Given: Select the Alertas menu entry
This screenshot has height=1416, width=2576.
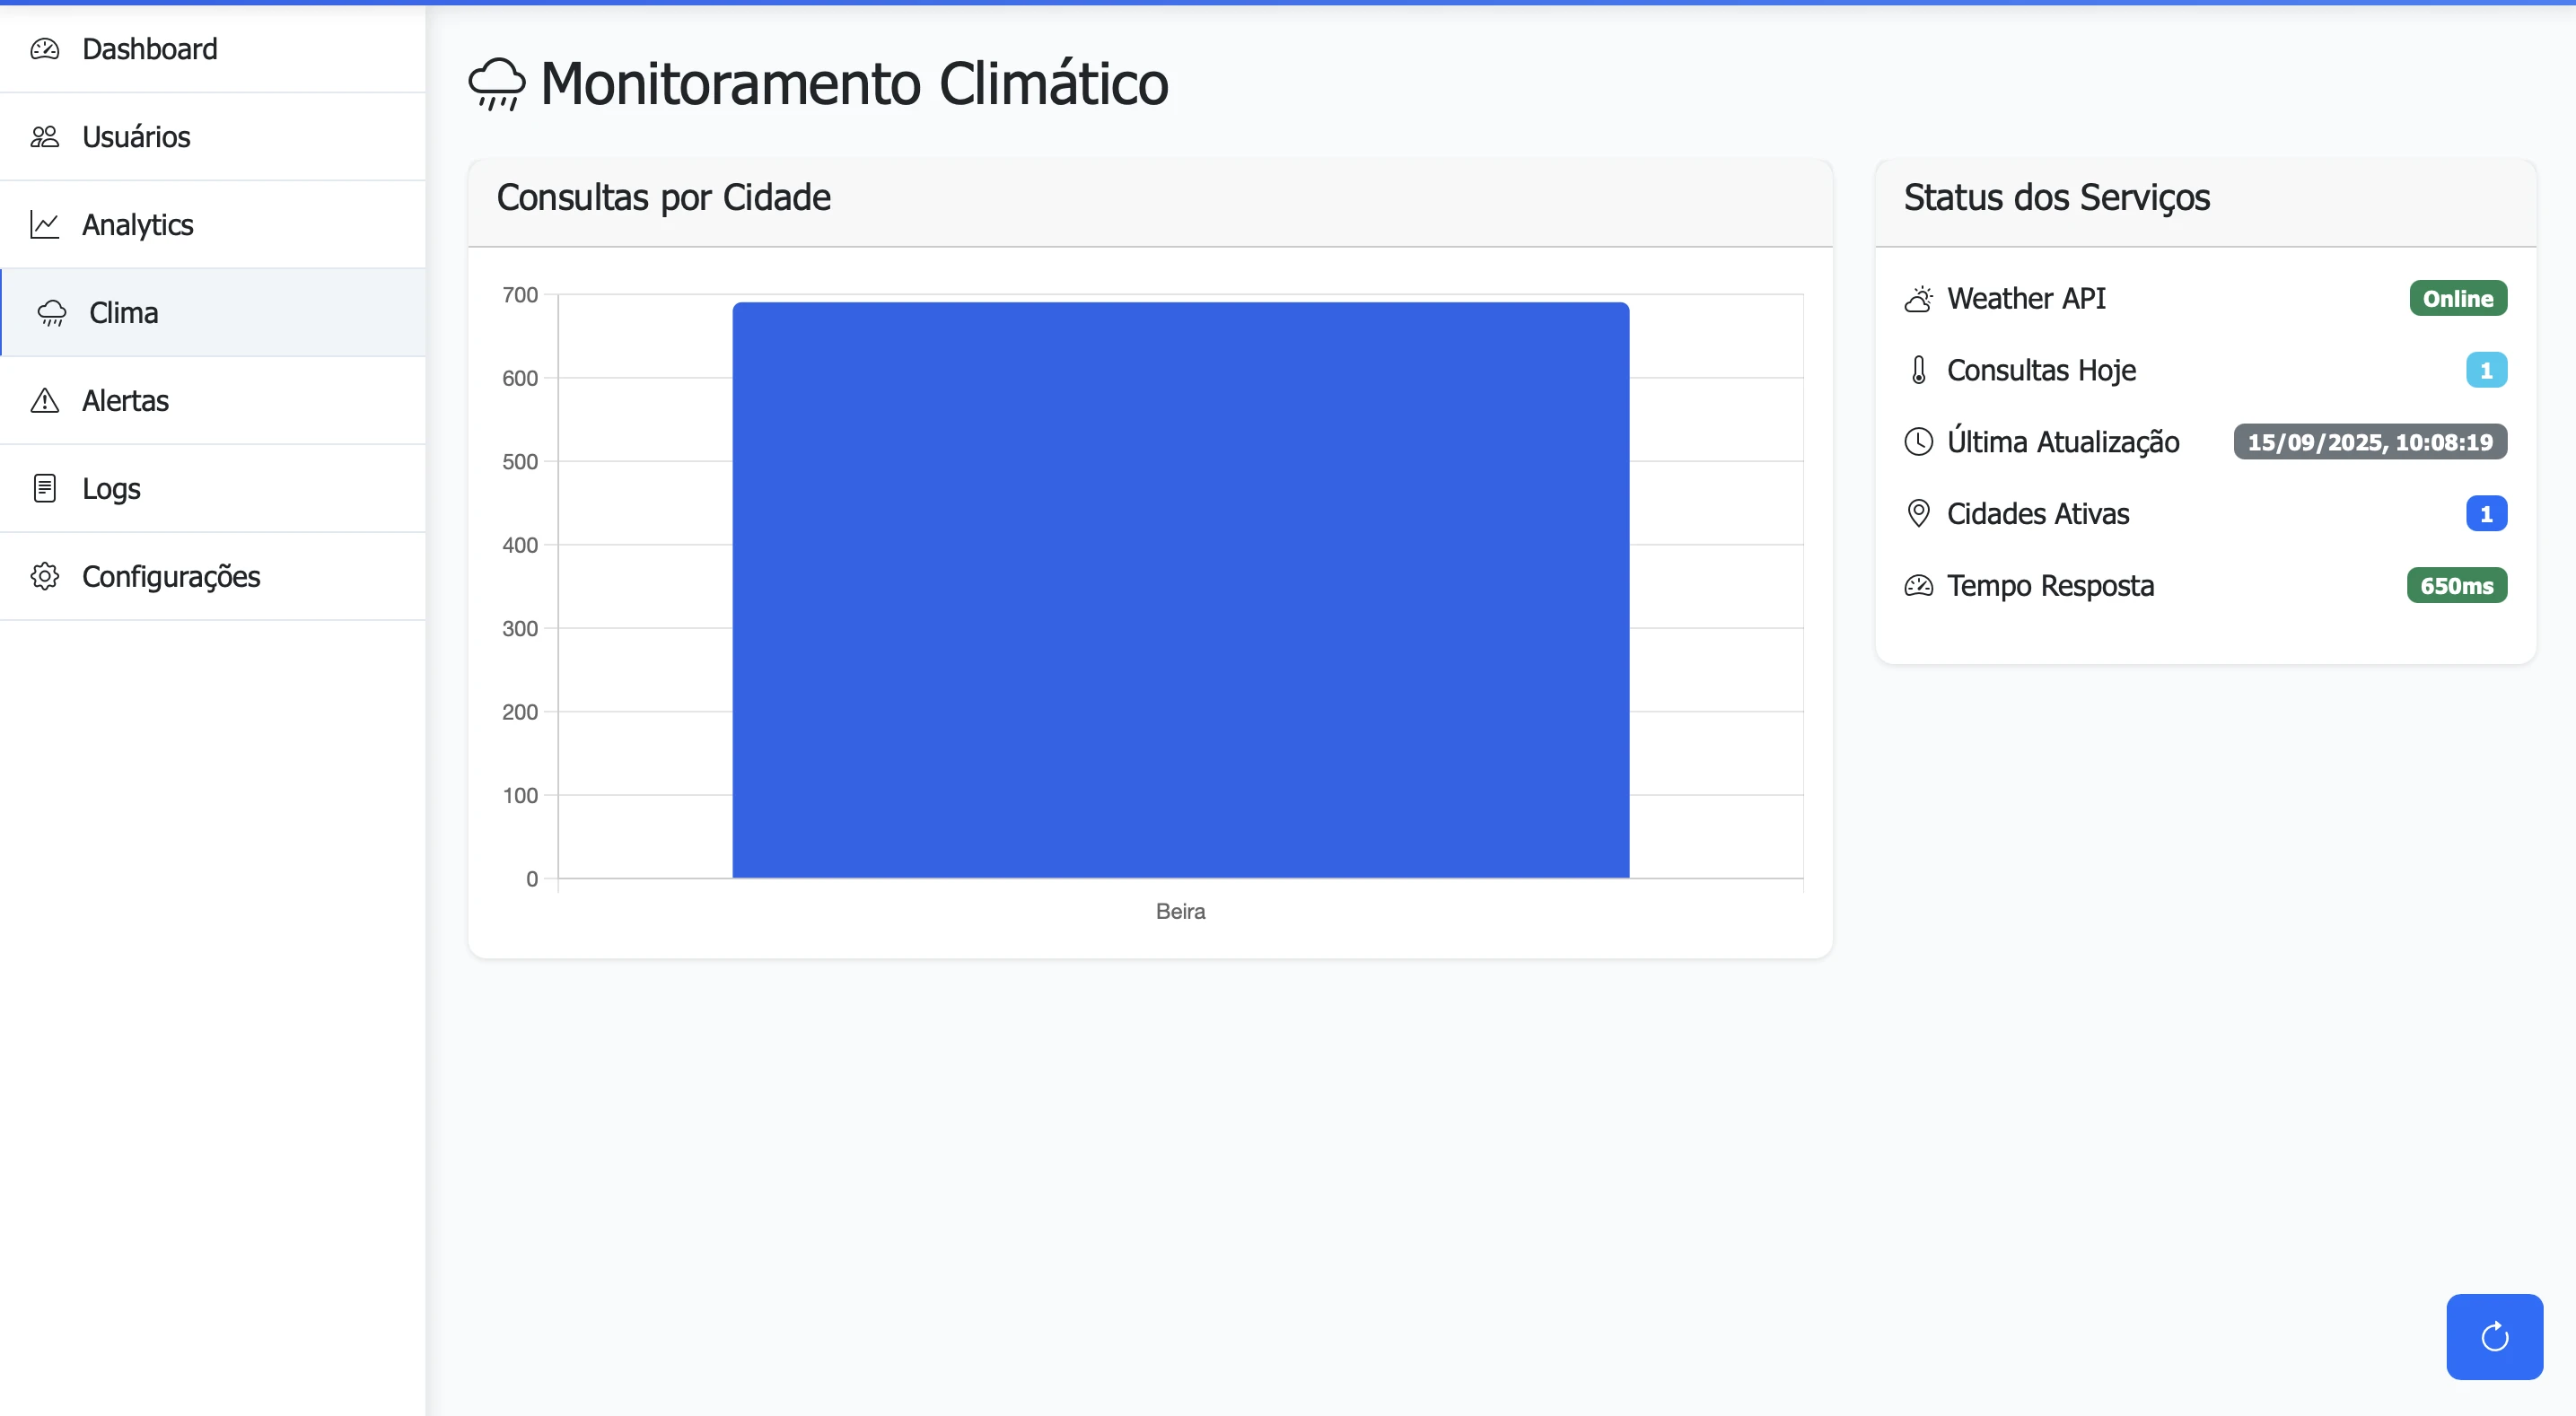Looking at the screenshot, I should [x=125, y=401].
